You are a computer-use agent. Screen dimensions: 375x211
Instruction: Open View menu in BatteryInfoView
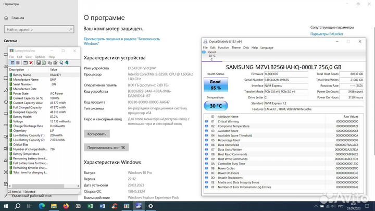(x=29, y=57)
